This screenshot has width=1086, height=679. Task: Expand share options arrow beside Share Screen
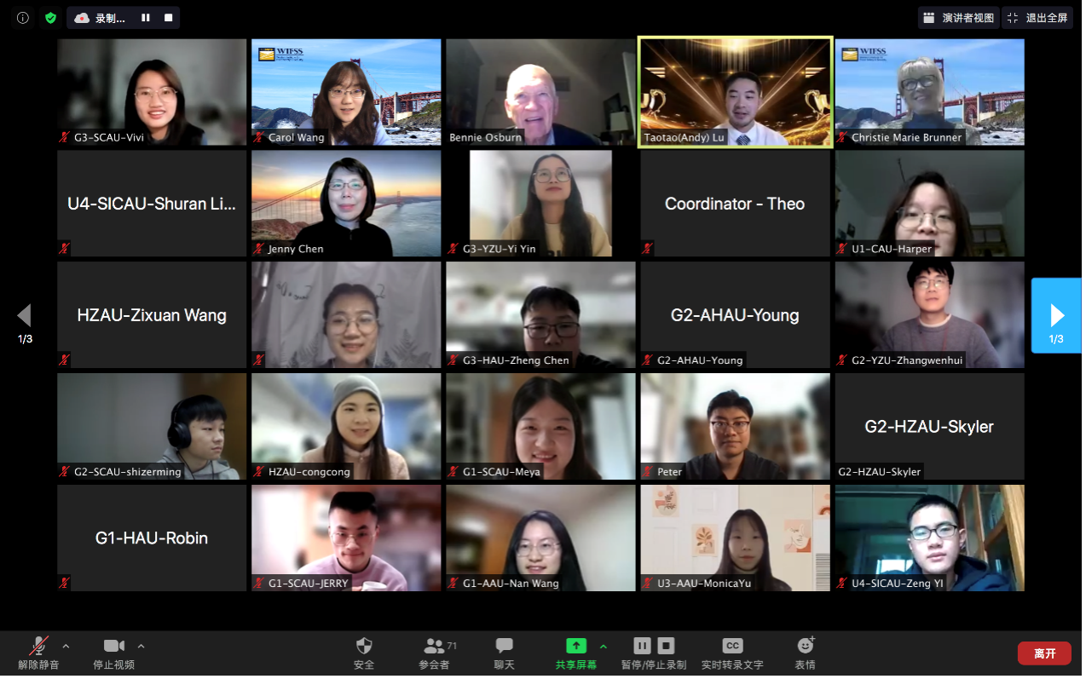coord(604,646)
